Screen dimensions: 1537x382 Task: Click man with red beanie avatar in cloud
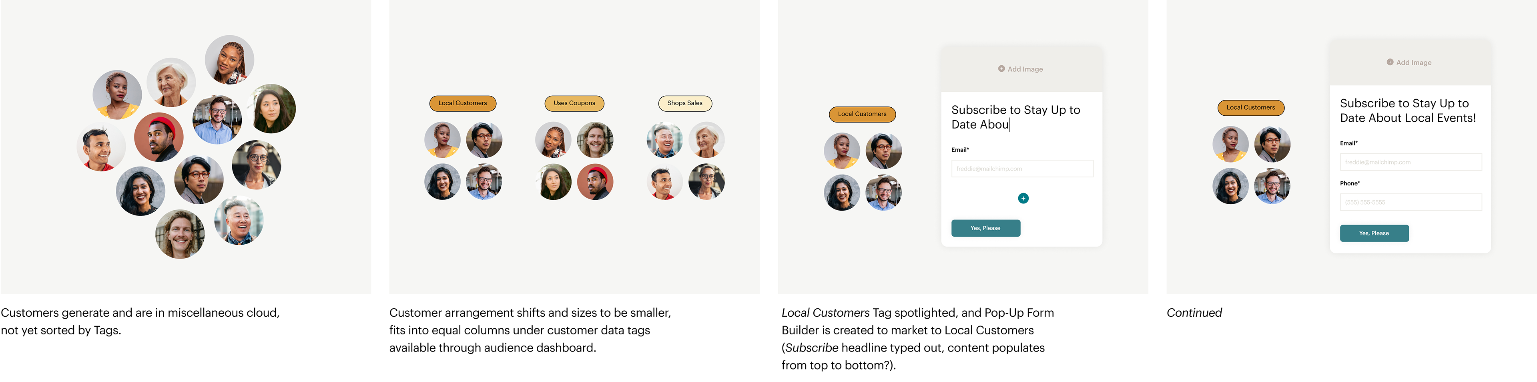pos(159,137)
